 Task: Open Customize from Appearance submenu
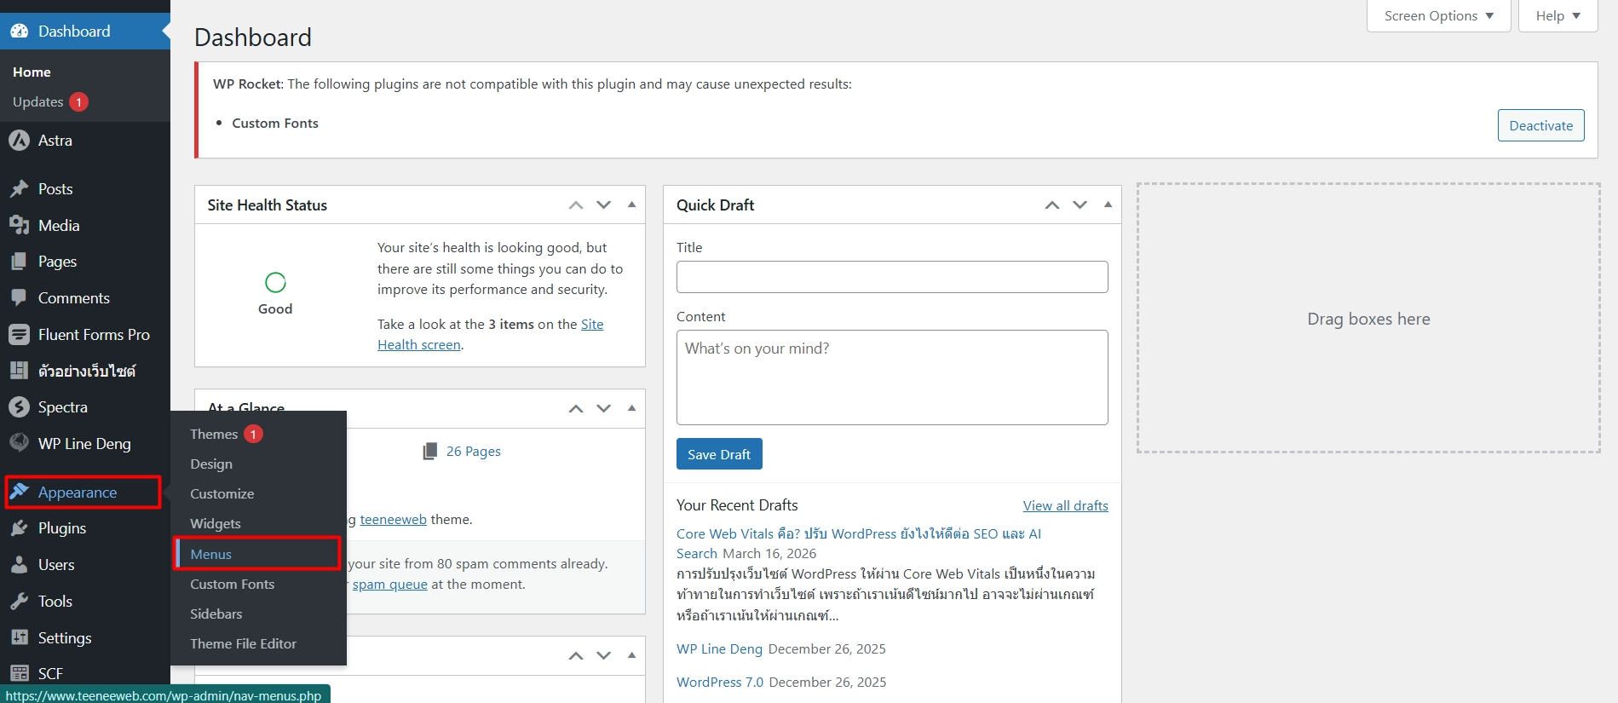point(222,494)
